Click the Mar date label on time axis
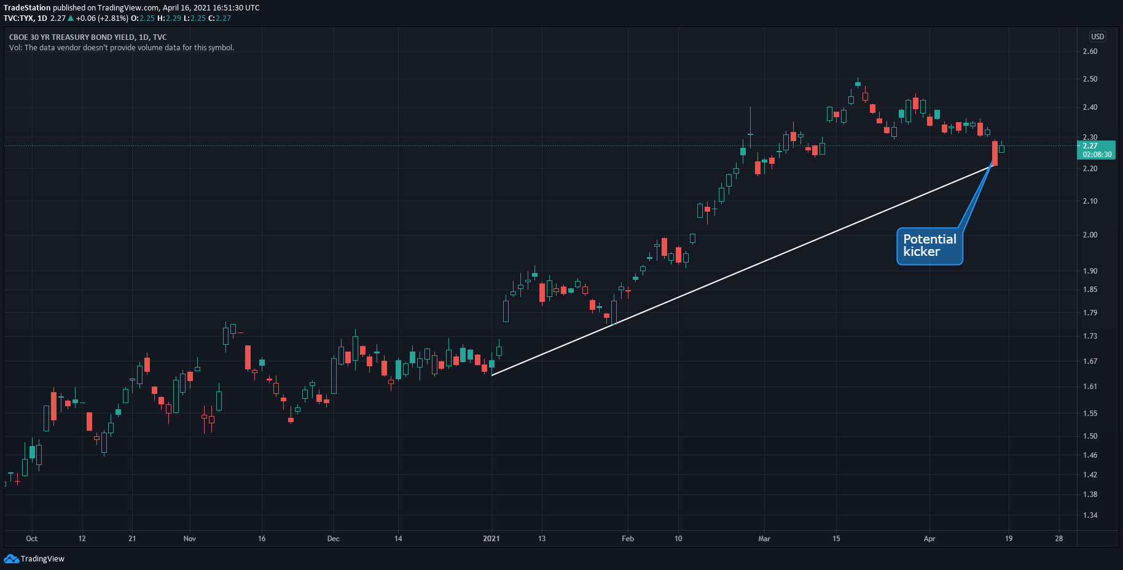 pyautogui.click(x=764, y=539)
